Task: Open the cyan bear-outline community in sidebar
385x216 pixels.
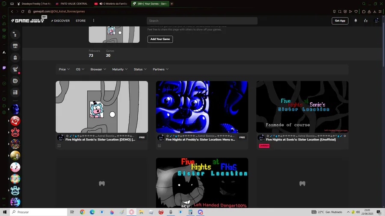Action: click(x=15, y=190)
